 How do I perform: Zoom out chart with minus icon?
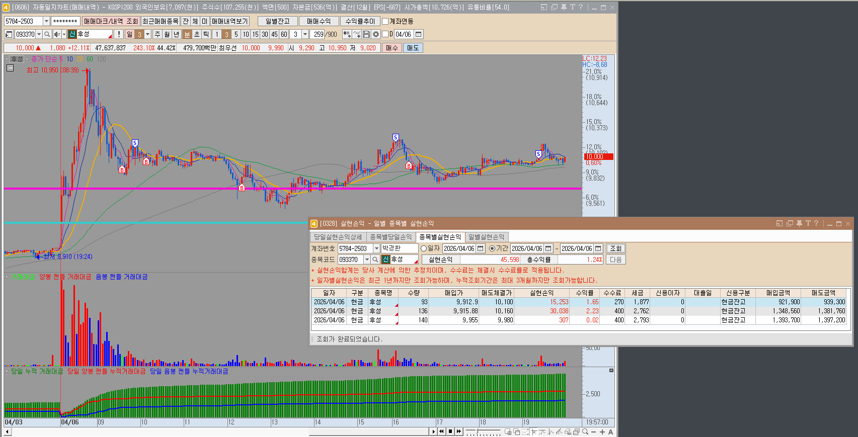pos(593,431)
